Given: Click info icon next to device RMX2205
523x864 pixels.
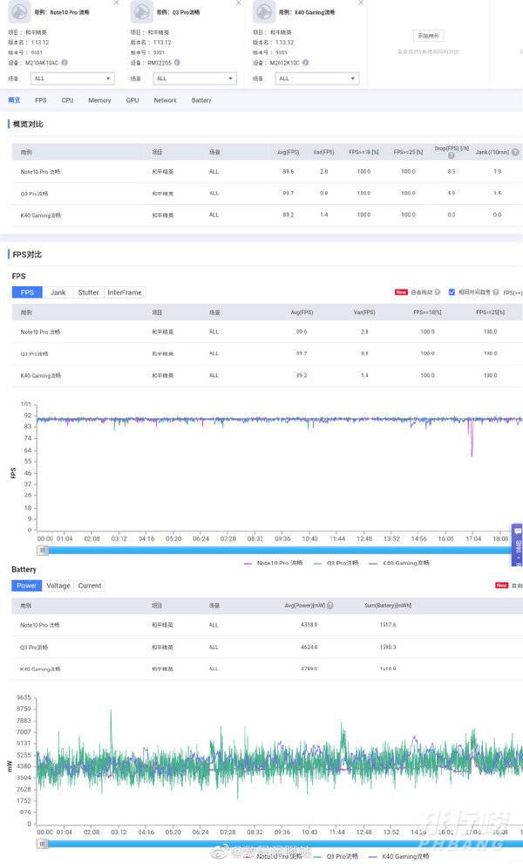Looking at the screenshot, I should point(177,62).
